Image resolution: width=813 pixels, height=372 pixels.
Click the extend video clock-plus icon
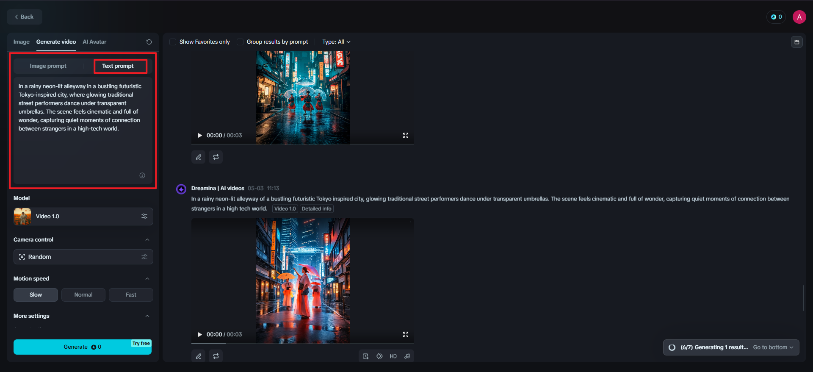[x=365, y=356]
